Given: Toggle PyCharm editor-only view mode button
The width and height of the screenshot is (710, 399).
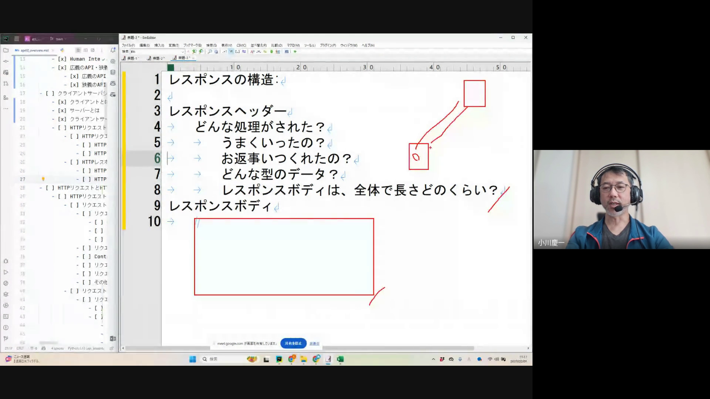Looking at the screenshot, I should point(78,50).
